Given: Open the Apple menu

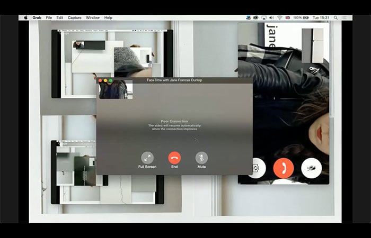Looking at the screenshot, I should click(26, 17).
